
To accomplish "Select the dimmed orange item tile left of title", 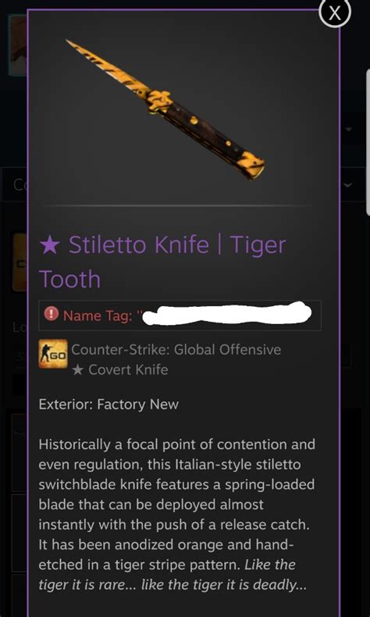I will (20, 262).
